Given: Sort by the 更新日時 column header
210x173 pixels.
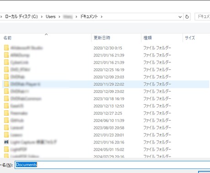Looking at the screenshot, I should (x=102, y=38).
